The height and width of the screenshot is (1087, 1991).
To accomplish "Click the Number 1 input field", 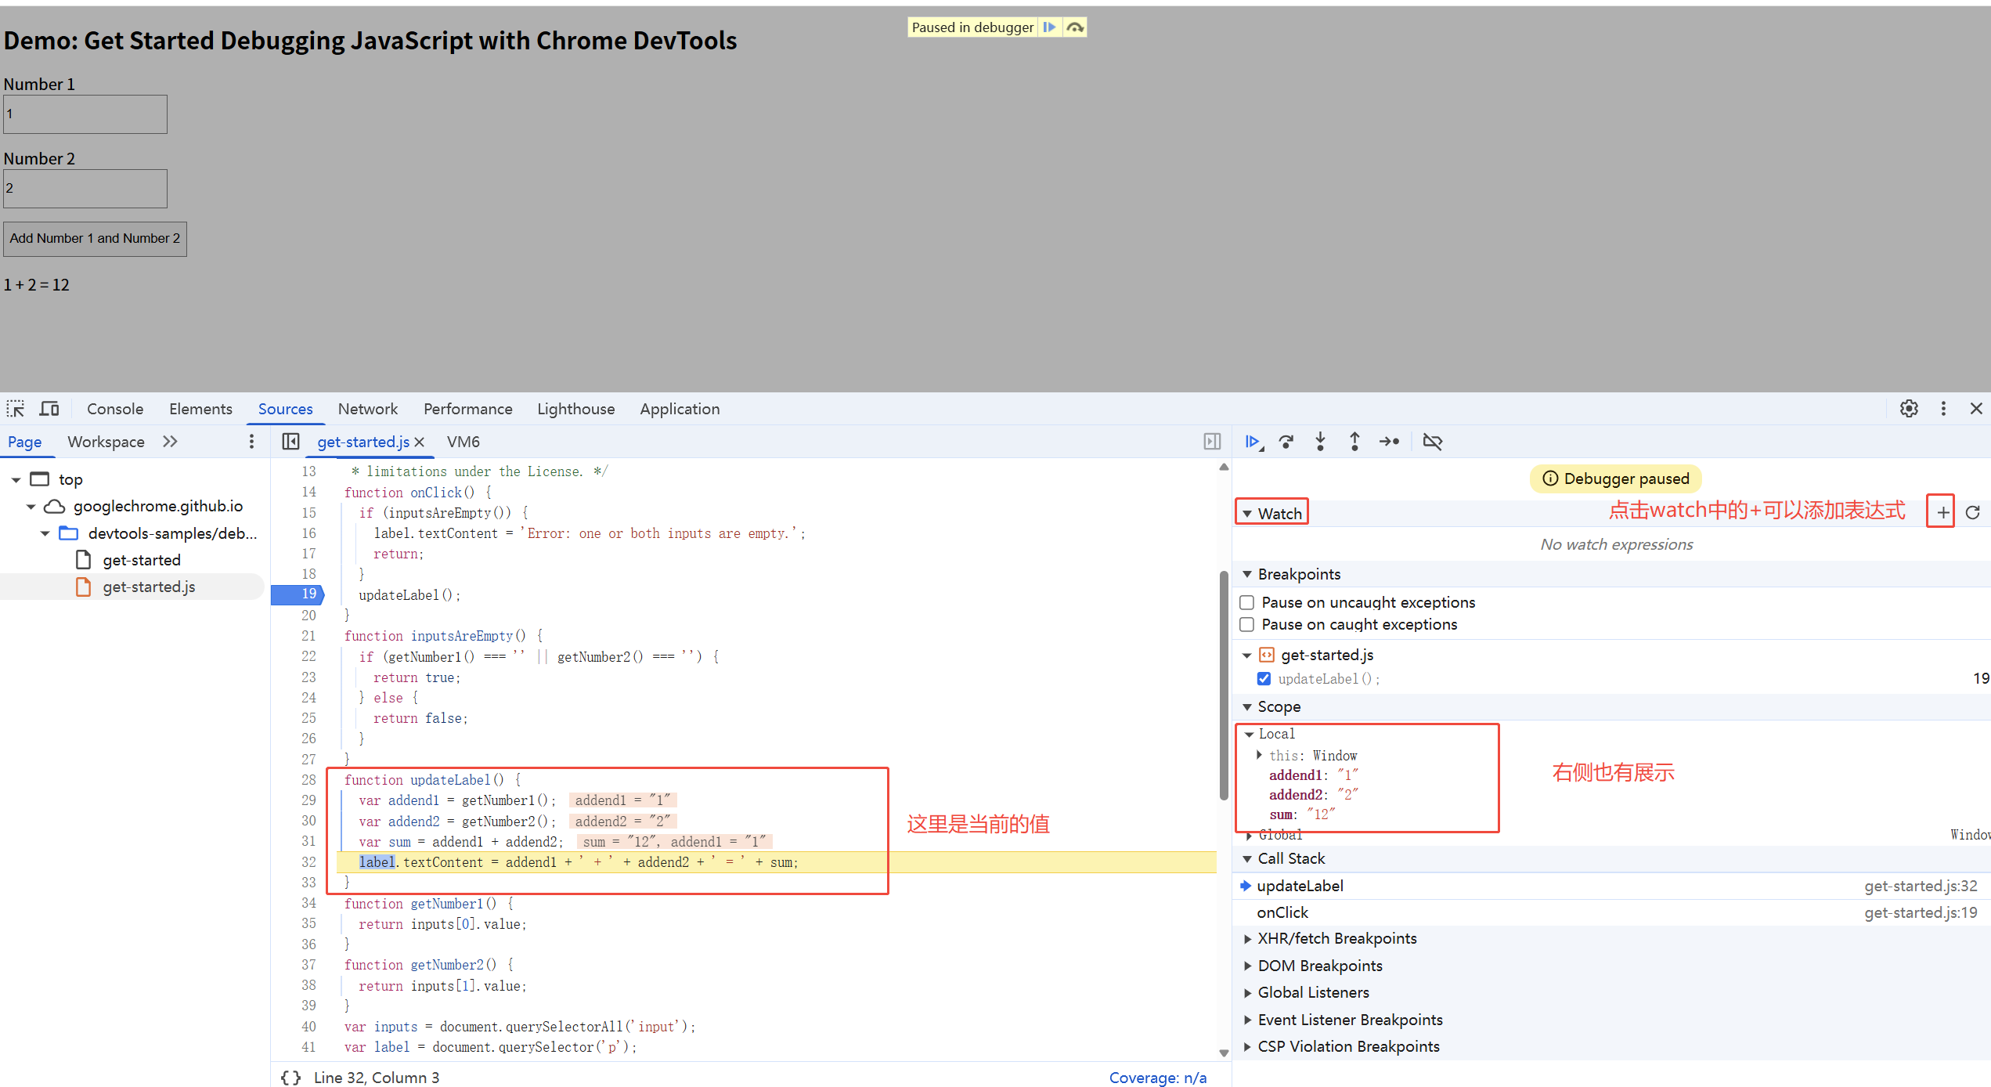I will pyautogui.click(x=85, y=114).
